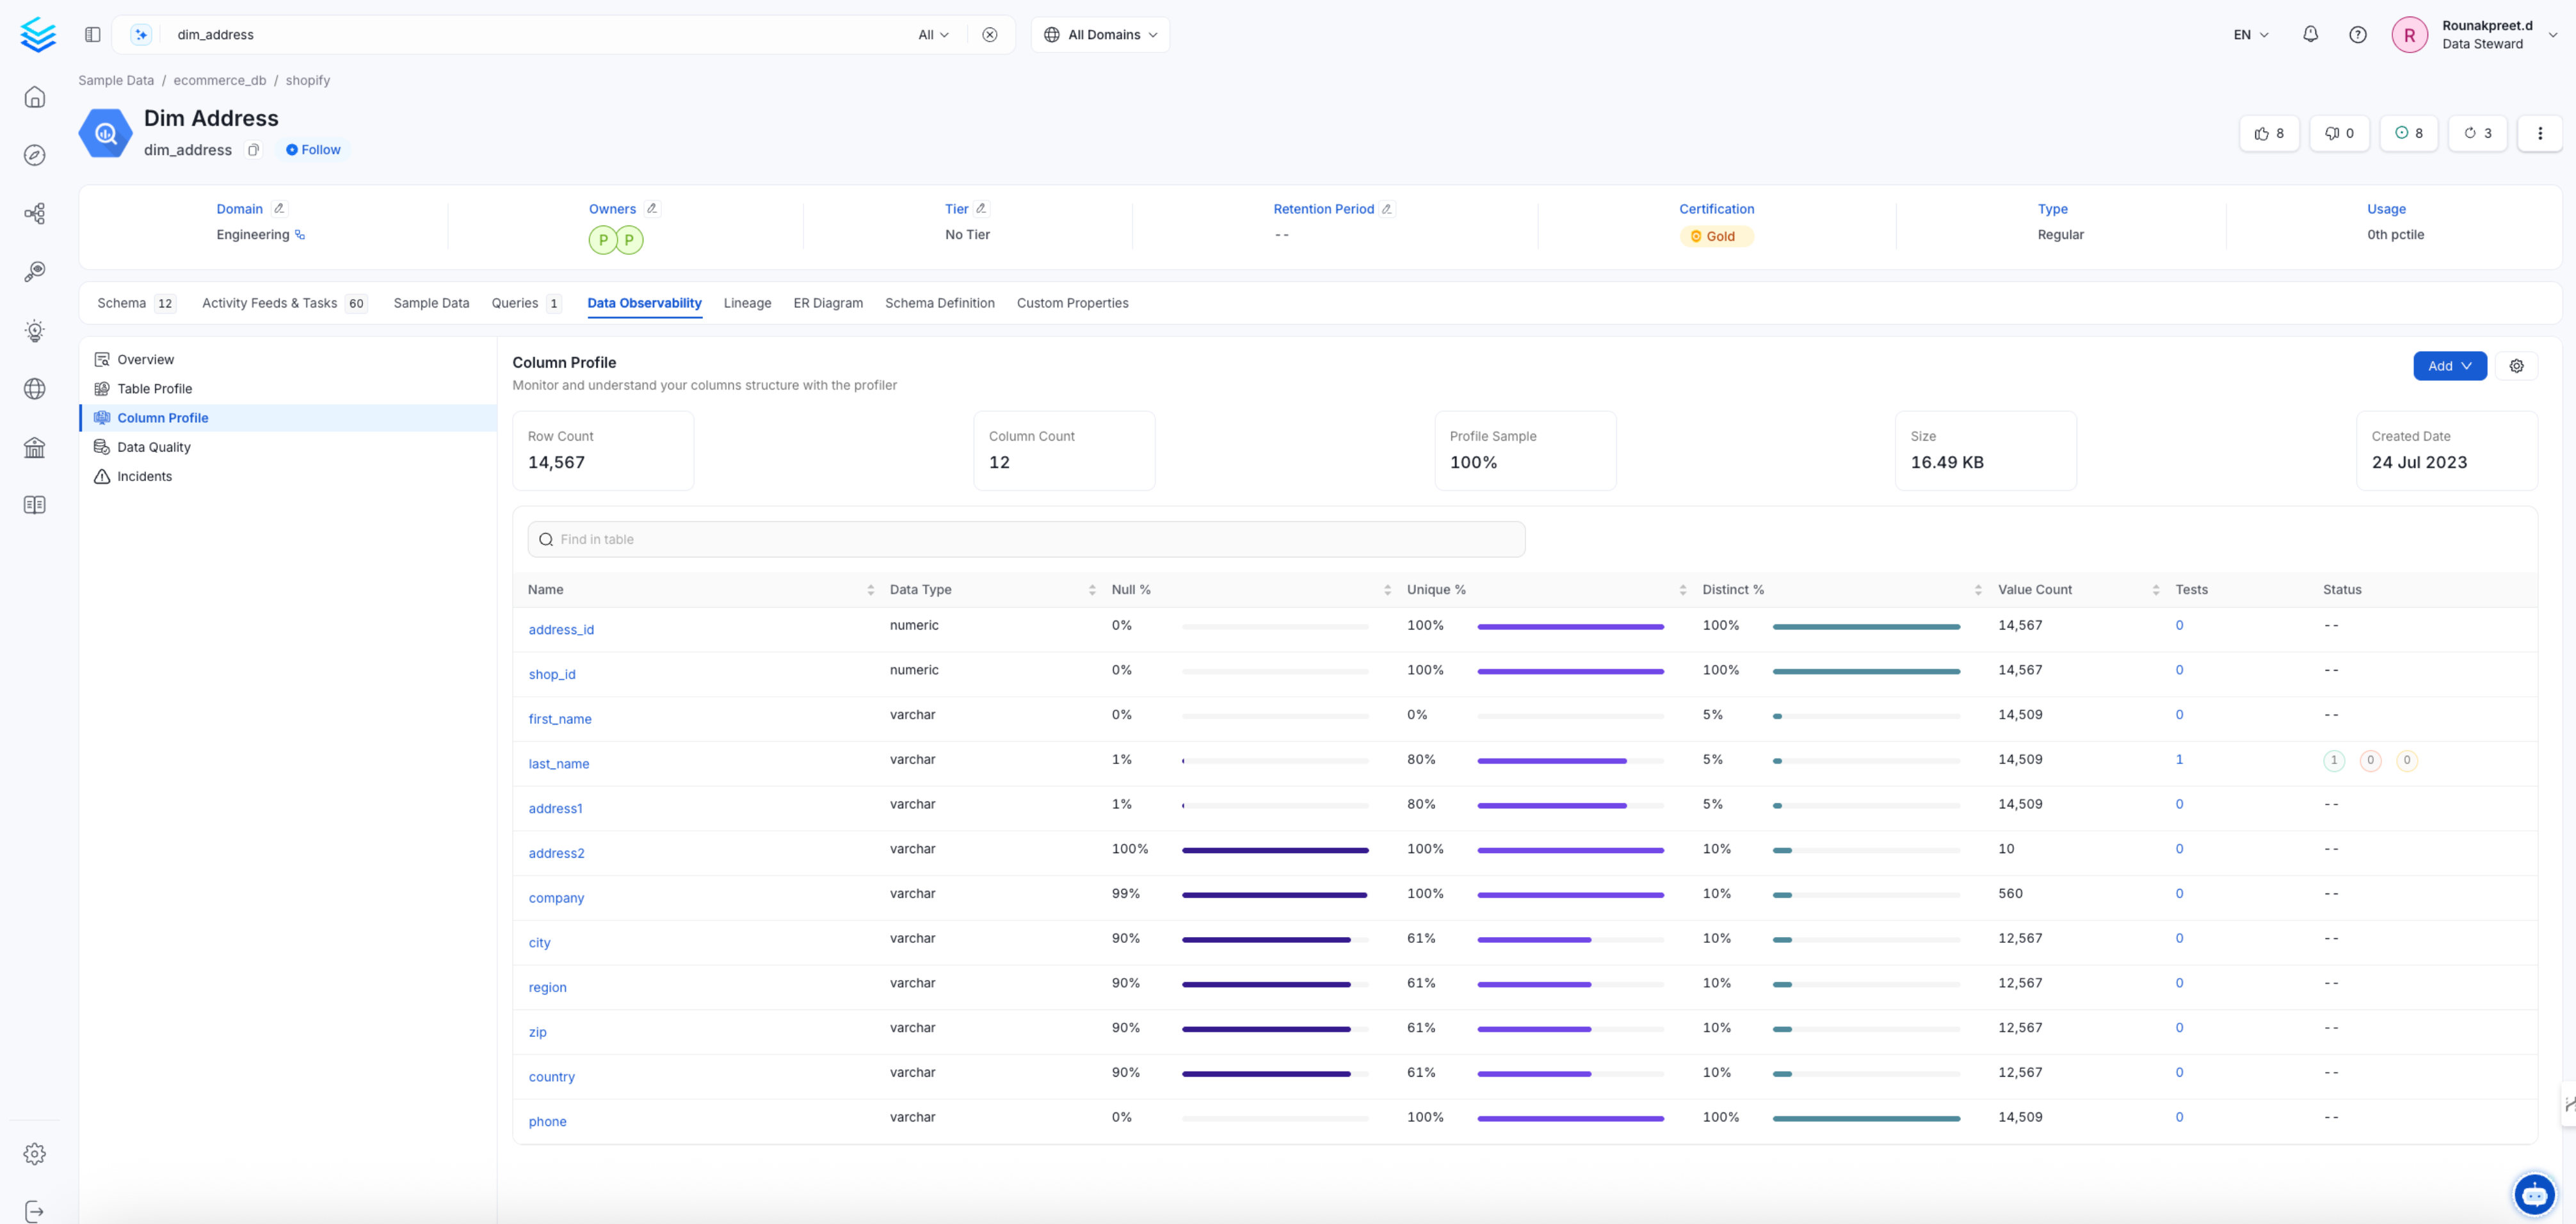Toggle the thumbs up vote for Dim Address
Viewport: 2576px width, 1224px height.
2269,133
